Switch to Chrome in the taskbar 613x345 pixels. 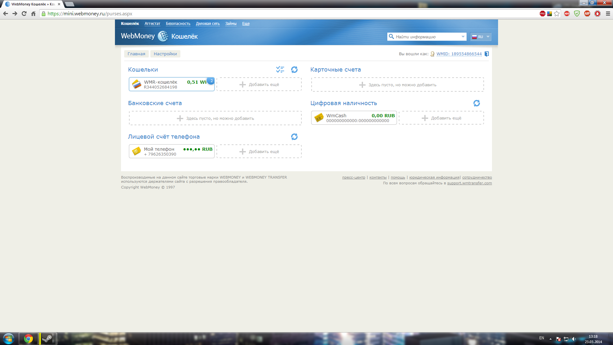tap(28, 339)
